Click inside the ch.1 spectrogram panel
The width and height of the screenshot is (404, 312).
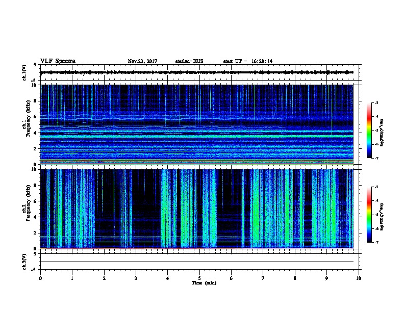[196, 124]
